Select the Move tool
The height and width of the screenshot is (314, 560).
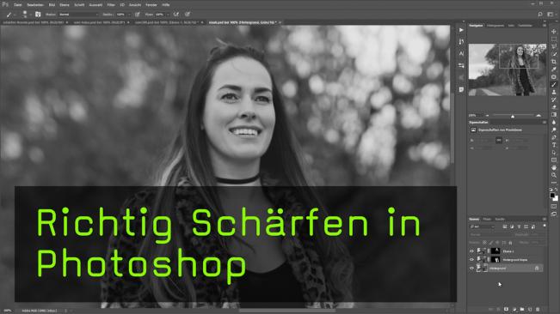554,32
